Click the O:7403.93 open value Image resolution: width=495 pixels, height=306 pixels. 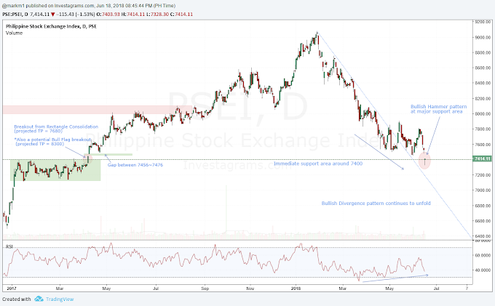coord(108,15)
